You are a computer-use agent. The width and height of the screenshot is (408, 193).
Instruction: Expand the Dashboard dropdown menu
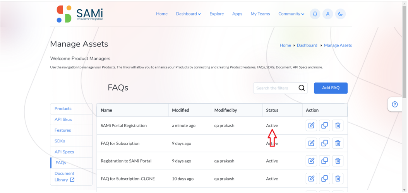[x=189, y=14]
